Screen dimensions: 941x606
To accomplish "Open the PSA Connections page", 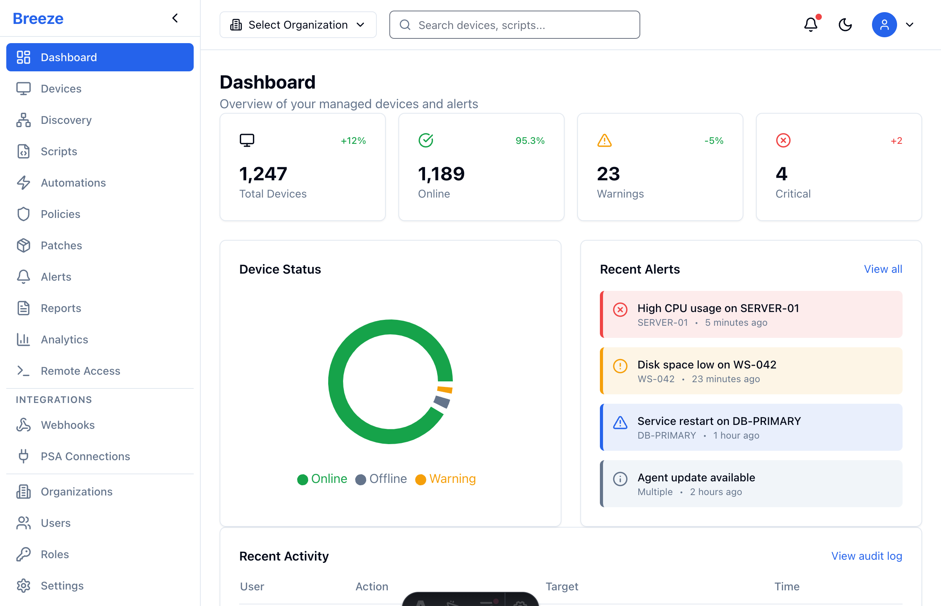I will click(85, 456).
